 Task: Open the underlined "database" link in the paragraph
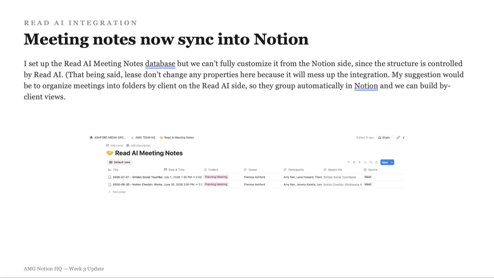tap(160, 64)
